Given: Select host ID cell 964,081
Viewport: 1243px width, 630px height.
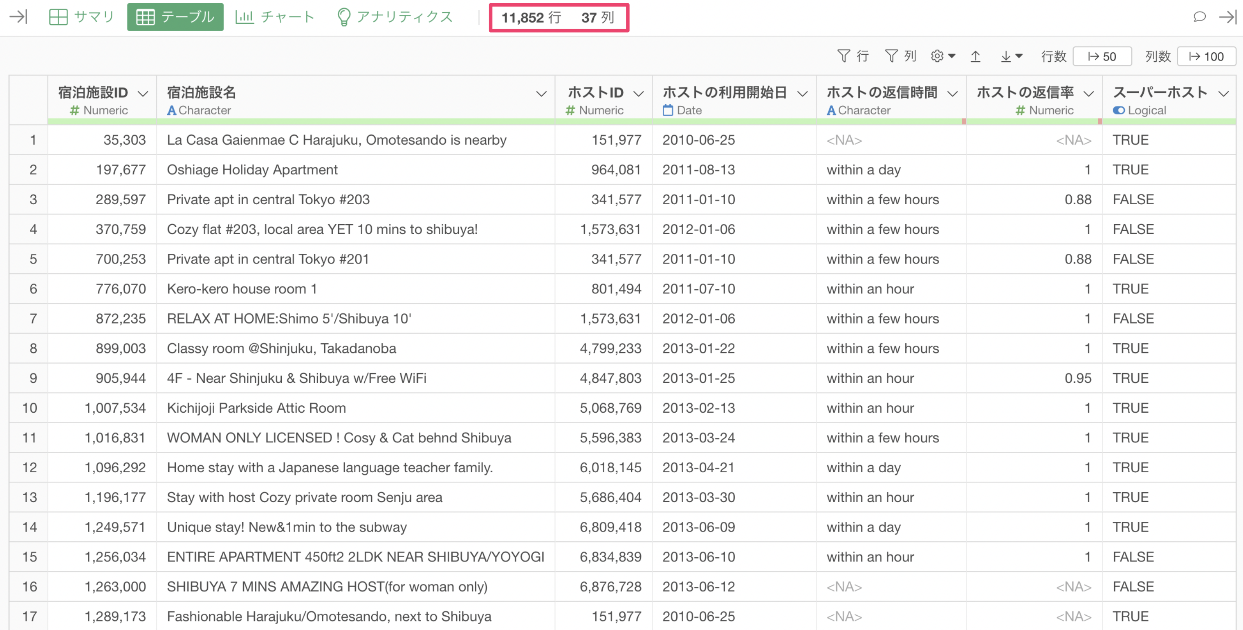Looking at the screenshot, I should pyautogui.click(x=604, y=170).
